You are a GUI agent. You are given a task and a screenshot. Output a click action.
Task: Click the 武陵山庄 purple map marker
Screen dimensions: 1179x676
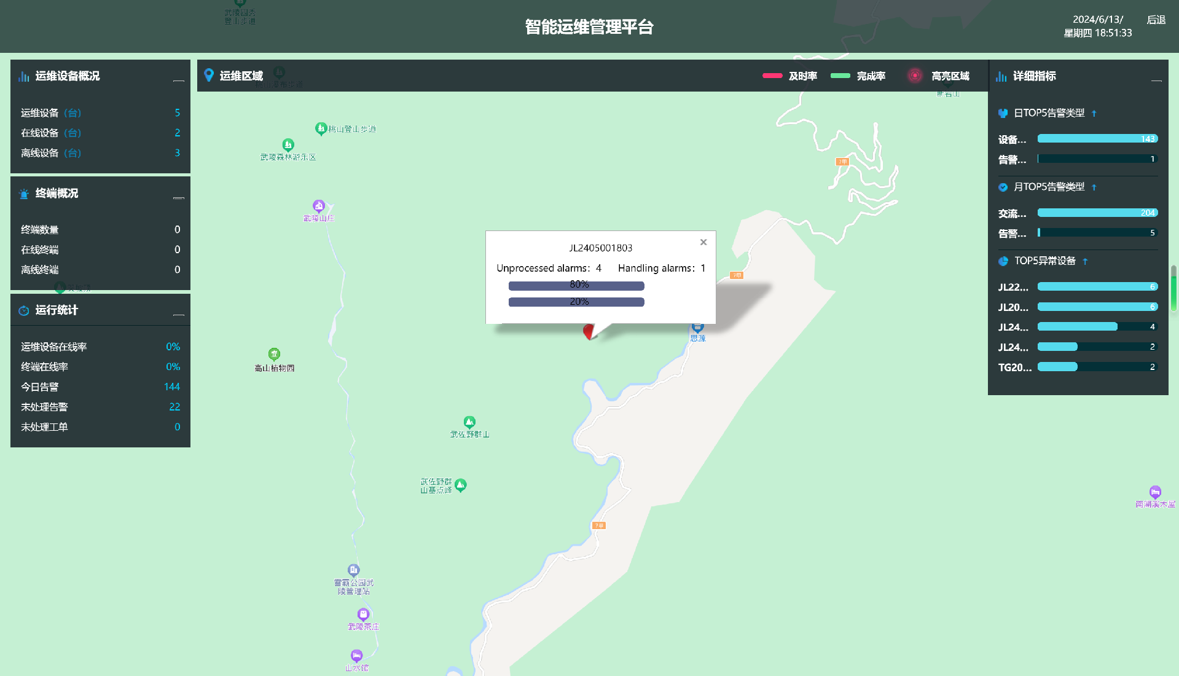[x=318, y=206]
